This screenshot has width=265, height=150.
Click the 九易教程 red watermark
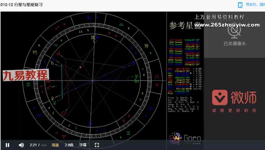(x=25, y=75)
